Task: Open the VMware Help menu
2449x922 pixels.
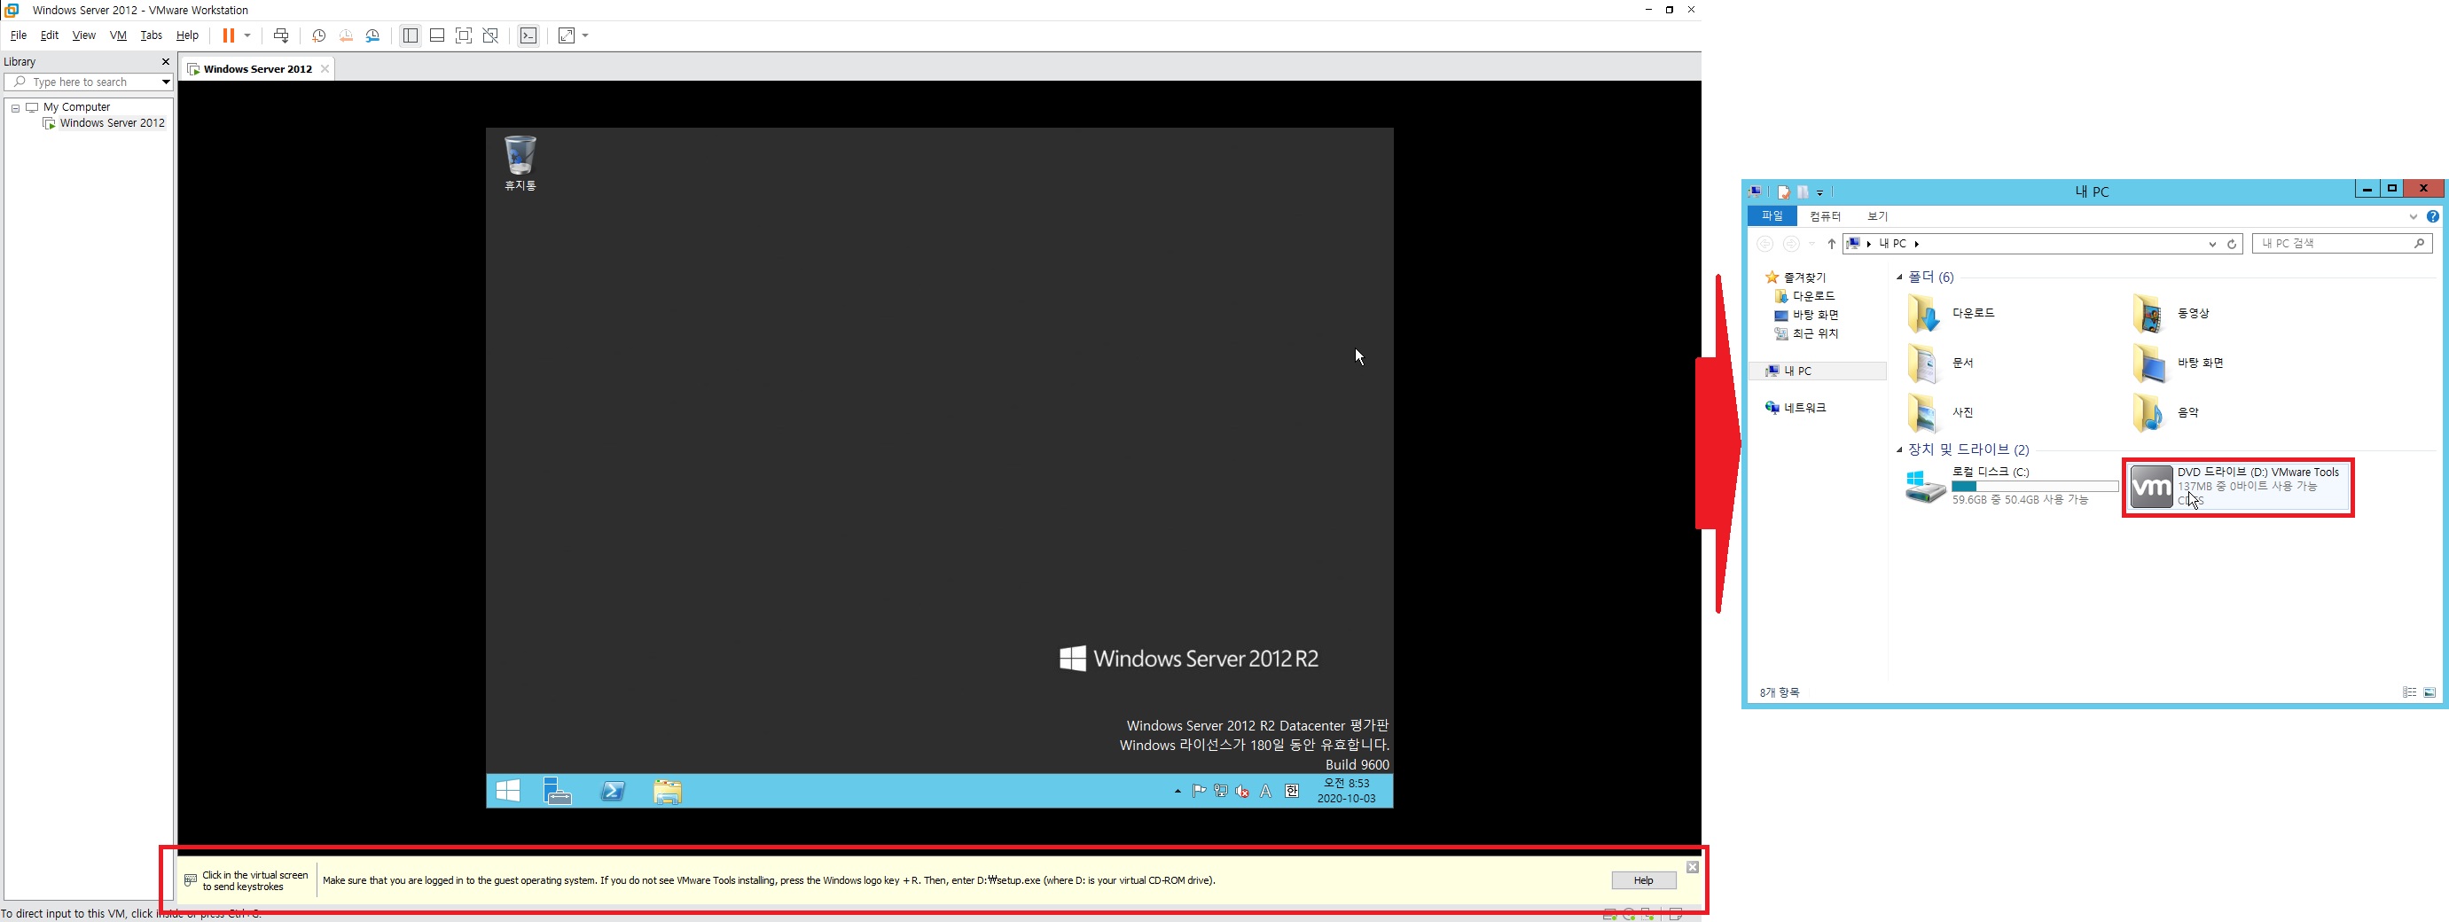Action: (187, 35)
